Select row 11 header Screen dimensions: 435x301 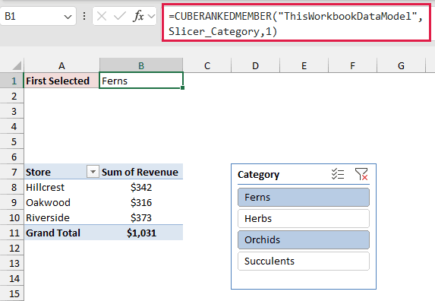click(x=12, y=233)
